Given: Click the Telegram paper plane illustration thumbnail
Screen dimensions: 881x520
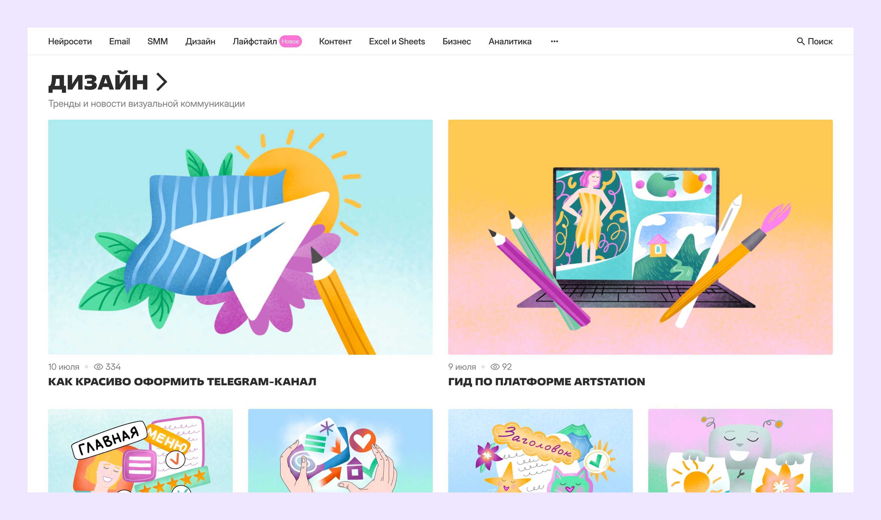Looking at the screenshot, I should (240, 237).
